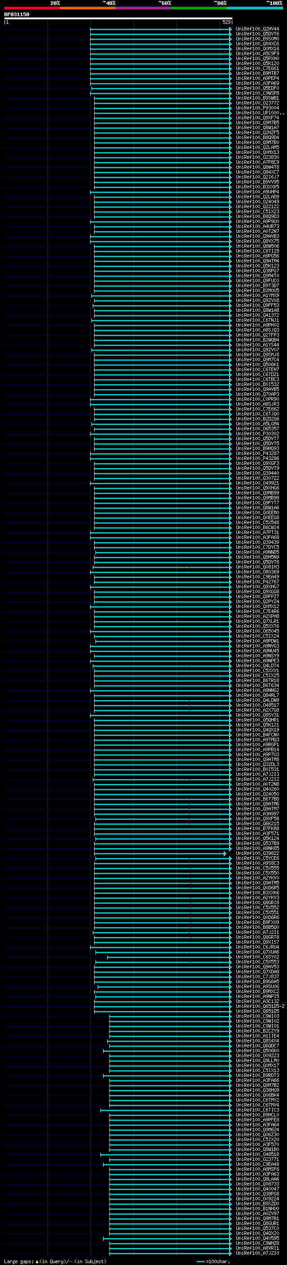Select the truncated UniRef100_UPI000.. hit
Viewport: 287px width, 1265px height.
tap(260, 113)
